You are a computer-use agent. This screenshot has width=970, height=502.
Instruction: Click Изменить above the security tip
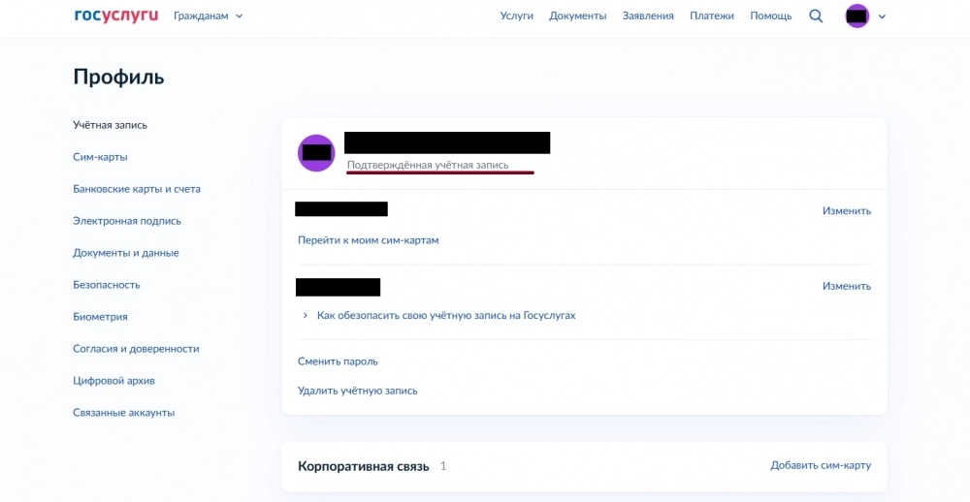pyautogui.click(x=846, y=286)
